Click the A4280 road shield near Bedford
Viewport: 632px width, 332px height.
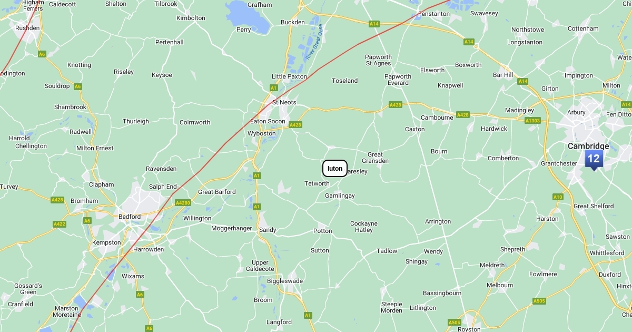point(183,203)
